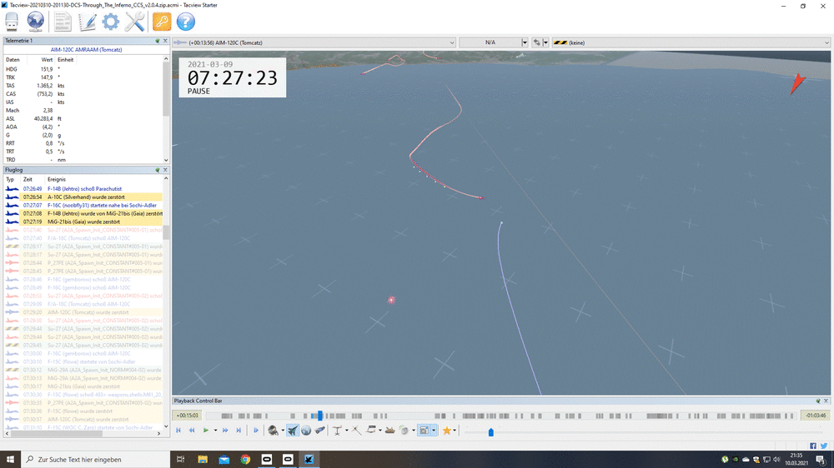Viewport: 834px width, 468px height.
Task: Select the globe world view icon
Action: tap(306, 431)
